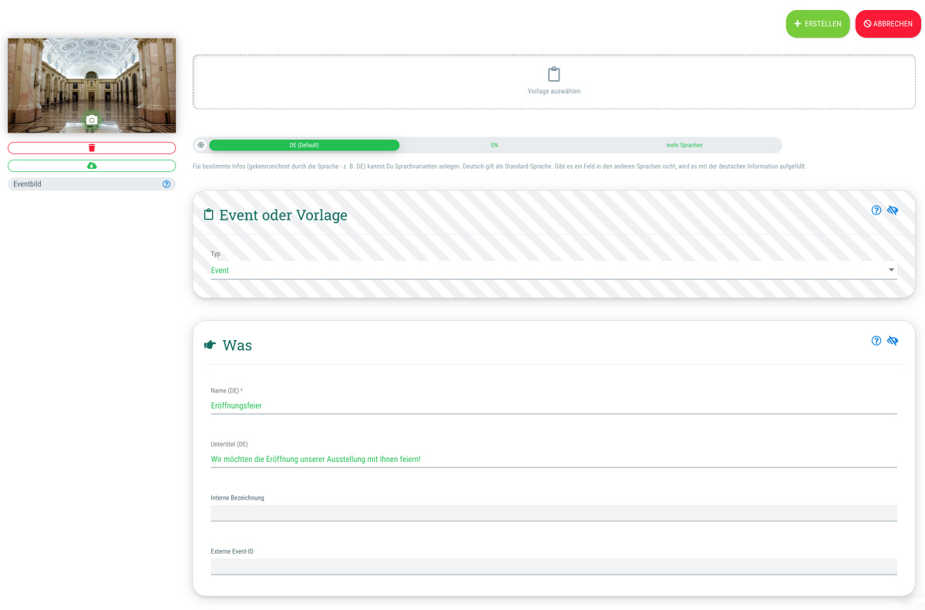Switch to the EN language tab
This screenshot has height=610, width=925.
(x=494, y=145)
